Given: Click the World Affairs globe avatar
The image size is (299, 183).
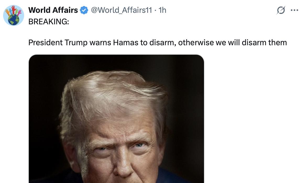Looking at the screenshot, I should click(14, 15).
